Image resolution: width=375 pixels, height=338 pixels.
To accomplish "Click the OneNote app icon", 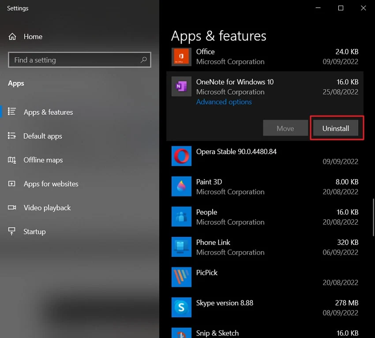I will point(181,87).
